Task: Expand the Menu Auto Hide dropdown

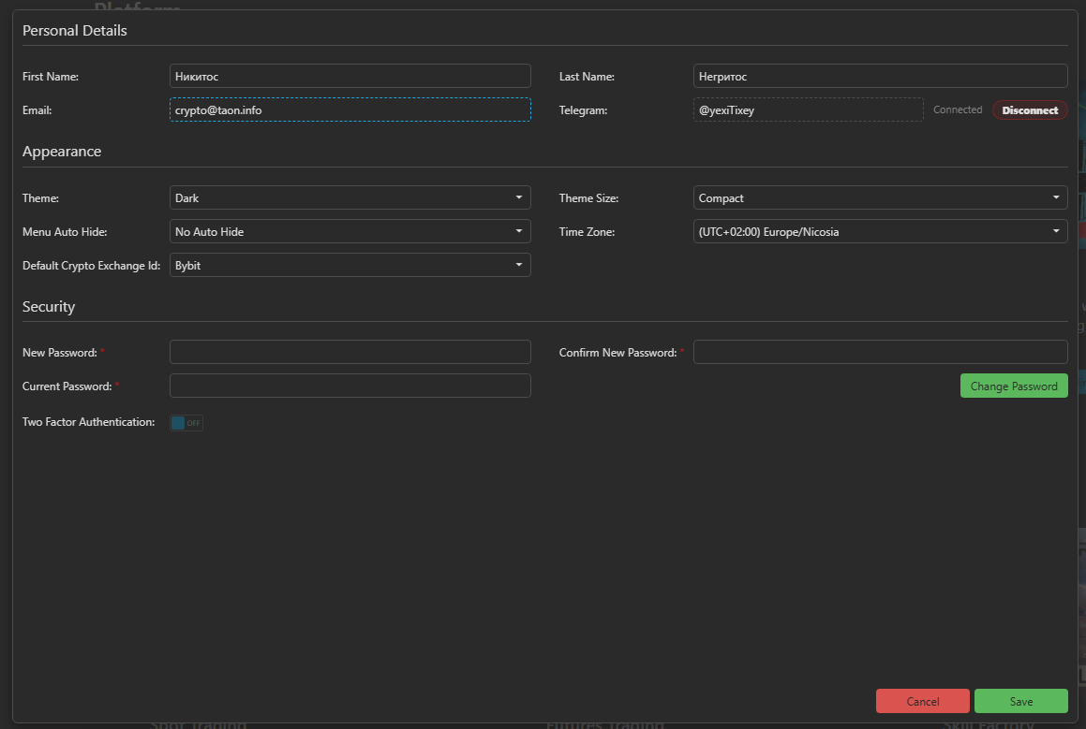Action: pyautogui.click(x=350, y=231)
